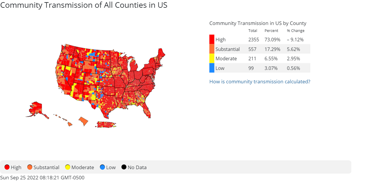Viewport: 368px width, 181px height.
Task: Click the yellow Moderate swatch in table
Action: (x=212, y=58)
